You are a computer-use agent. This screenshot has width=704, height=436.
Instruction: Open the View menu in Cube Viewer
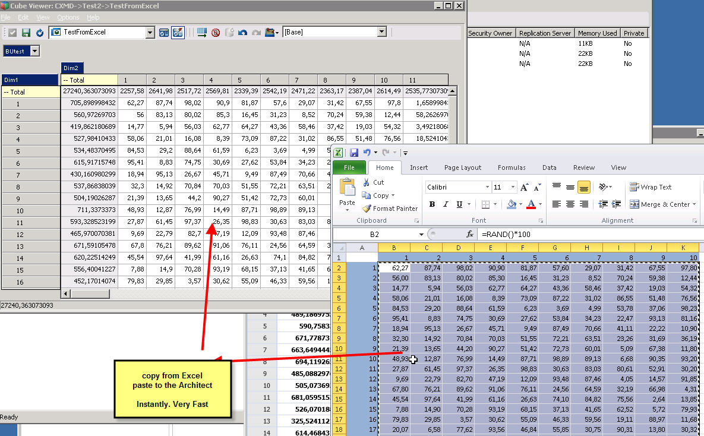pyautogui.click(x=43, y=17)
